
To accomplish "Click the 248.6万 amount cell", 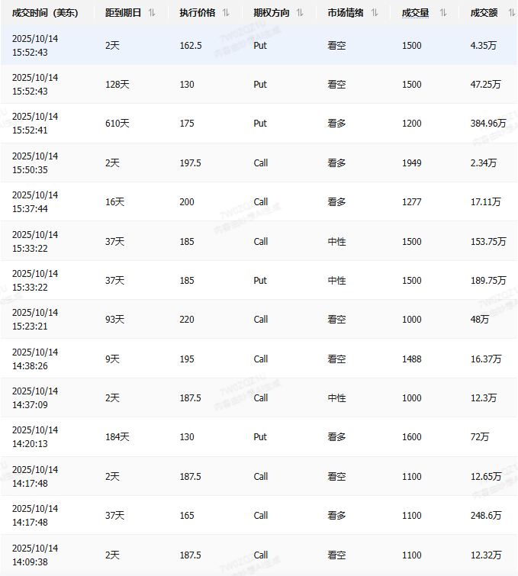I will coord(486,516).
